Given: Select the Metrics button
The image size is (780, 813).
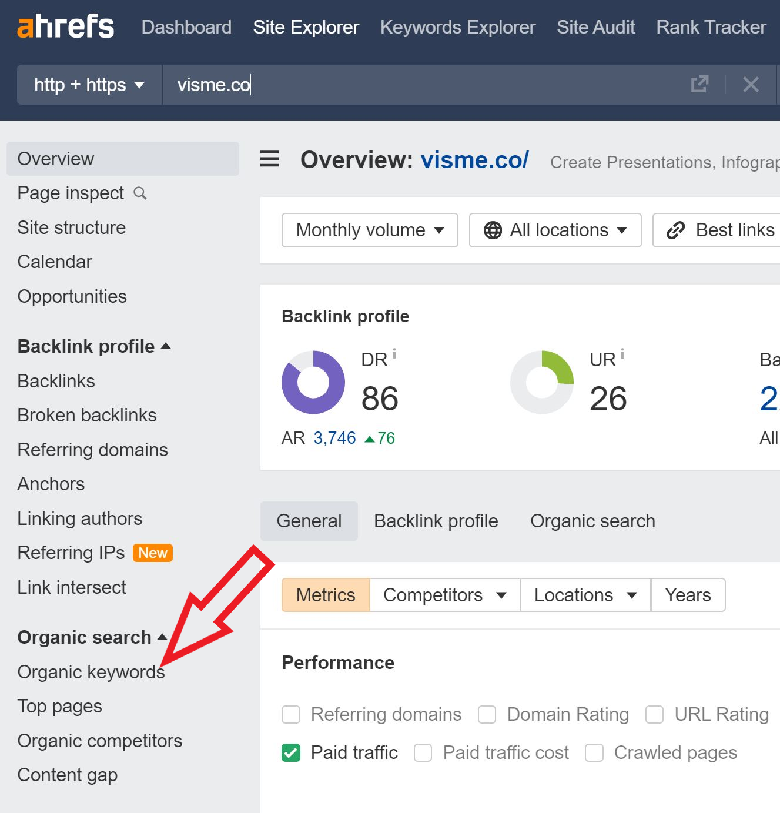Looking at the screenshot, I should pos(326,595).
